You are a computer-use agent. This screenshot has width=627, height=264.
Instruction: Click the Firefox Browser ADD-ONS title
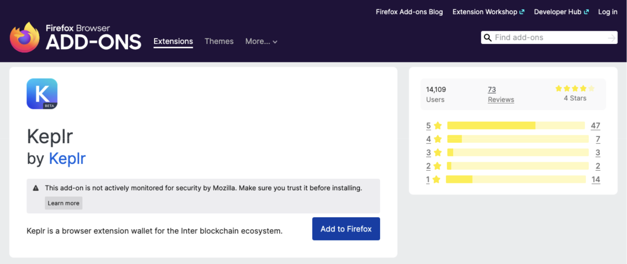point(93,38)
